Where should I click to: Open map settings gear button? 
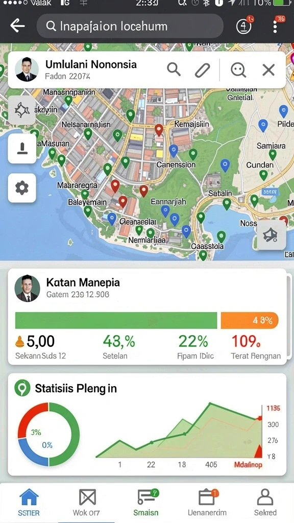tap(22, 188)
